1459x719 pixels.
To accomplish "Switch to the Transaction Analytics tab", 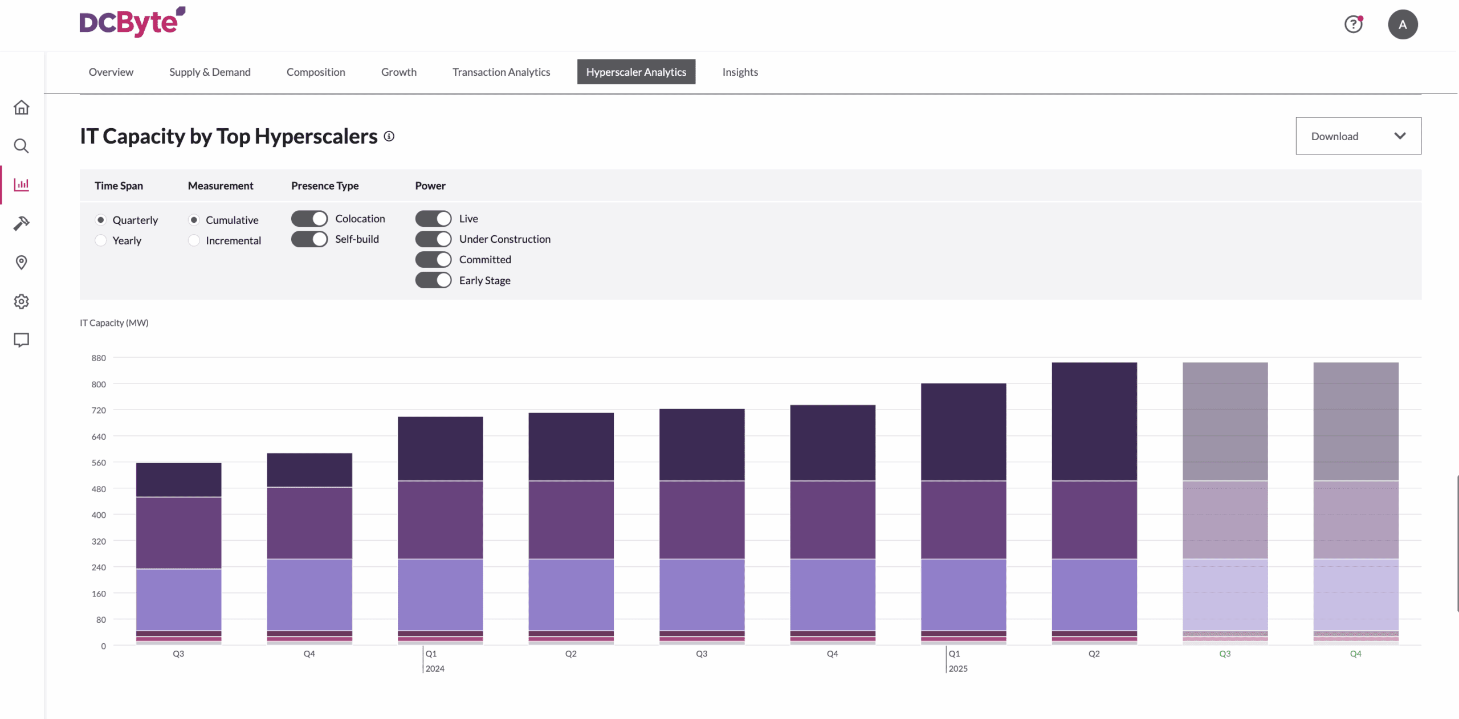I will pyautogui.click(x=501, y=72).
